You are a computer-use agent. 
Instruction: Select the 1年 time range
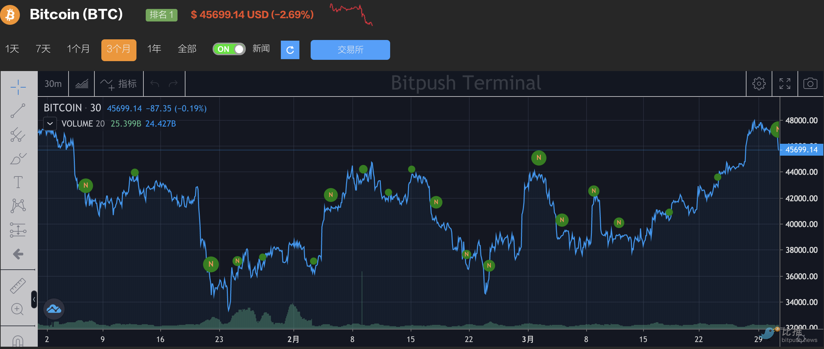[x=154, y=49]
